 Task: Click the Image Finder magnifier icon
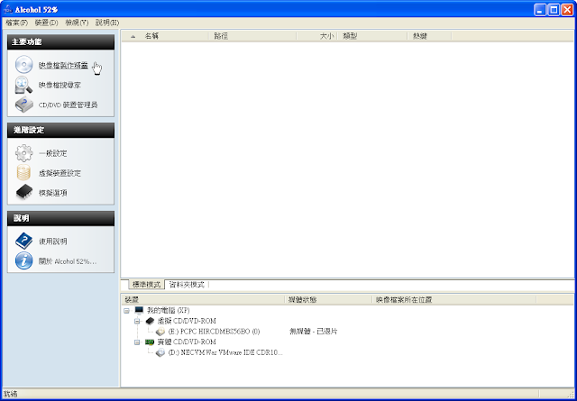click(x=24, y=85)
